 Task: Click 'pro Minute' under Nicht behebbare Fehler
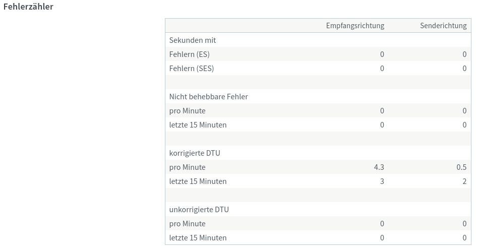[x=188, y=110]
